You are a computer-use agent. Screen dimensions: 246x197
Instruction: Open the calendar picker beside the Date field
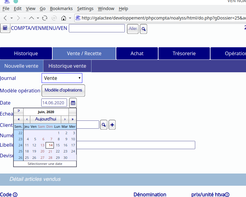pos(73,103)
